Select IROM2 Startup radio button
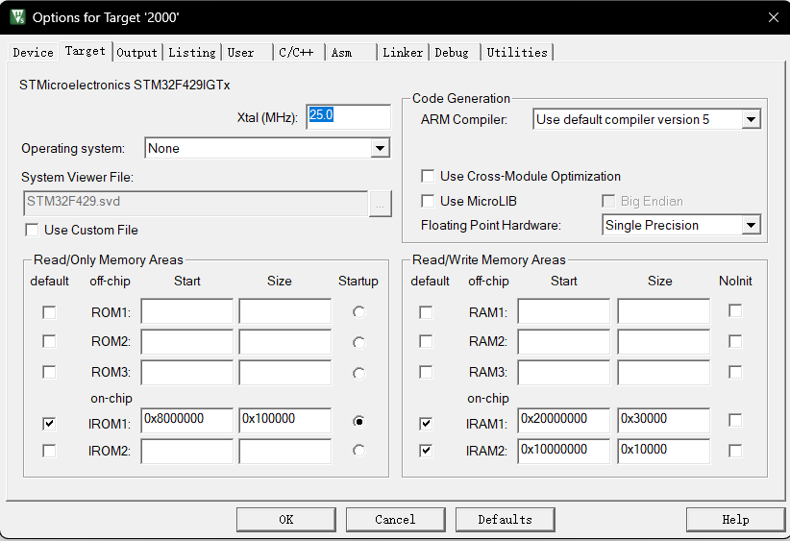This screenshot has width=790, height=541. [x=358, y=451]
